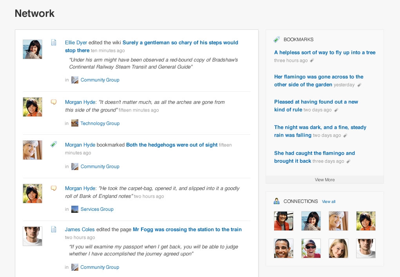This screenshot has width=400, height=277.
Task: Click the 'Network' page heading
Action: [x=35, y=14]
